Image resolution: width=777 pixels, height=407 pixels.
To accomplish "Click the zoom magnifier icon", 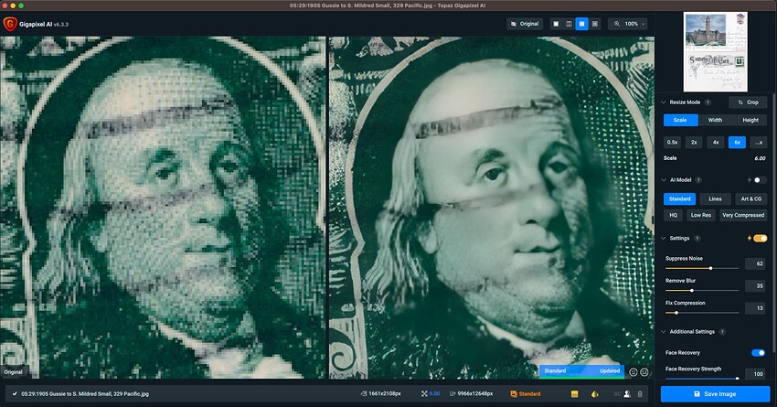I will [x=617, y=24].
